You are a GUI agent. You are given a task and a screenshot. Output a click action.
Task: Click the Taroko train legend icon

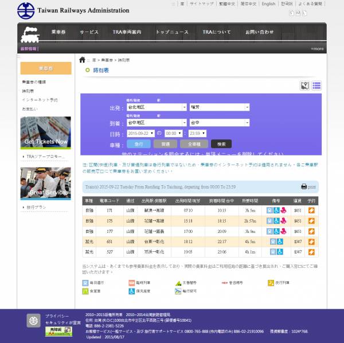tap(178, 283)
